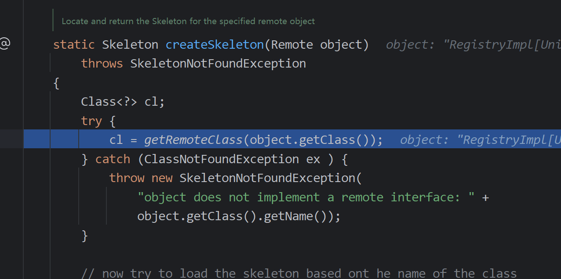The width and height of the screenshot is (561, 279).
Task: Click the inline debug value on highlighted line
Action: tap(480, 140)
